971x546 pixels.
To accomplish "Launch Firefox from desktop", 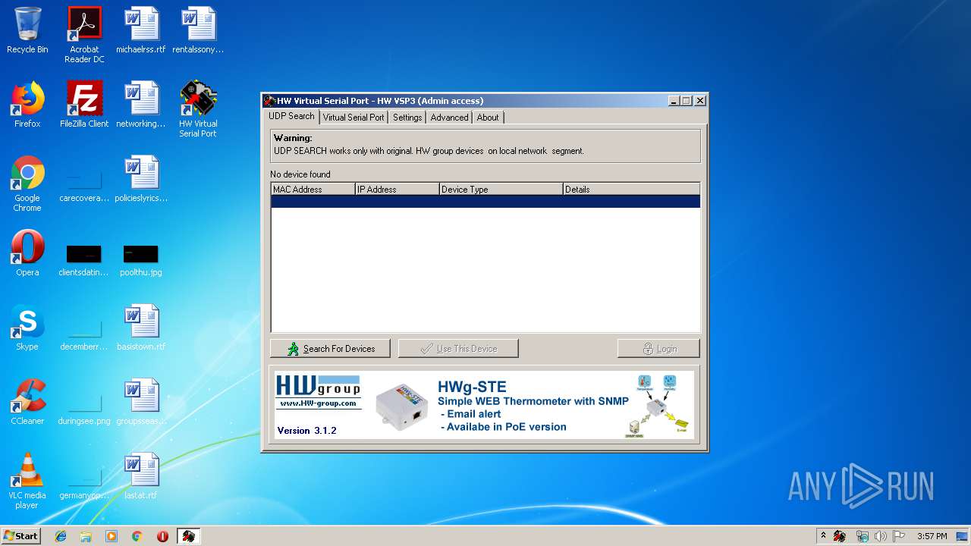I will (x=27, y=105).
